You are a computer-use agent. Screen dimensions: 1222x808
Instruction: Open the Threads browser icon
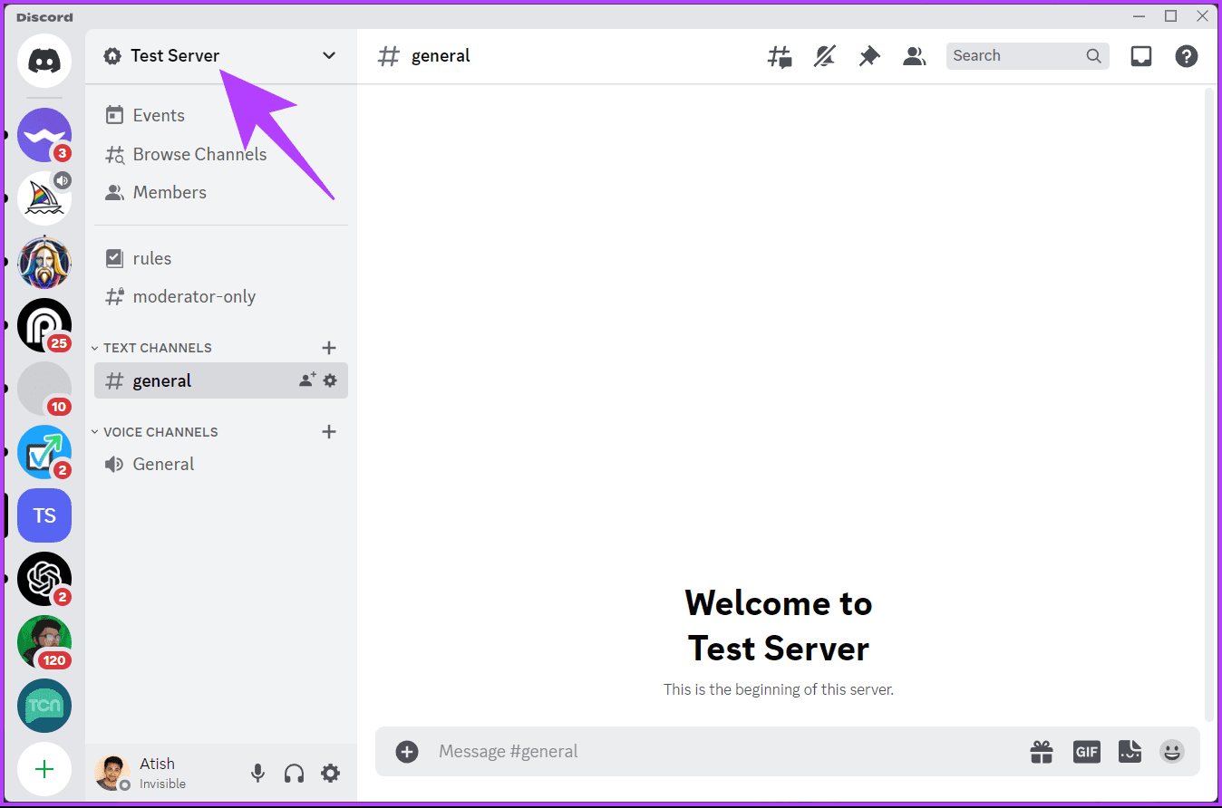[779, 55]
